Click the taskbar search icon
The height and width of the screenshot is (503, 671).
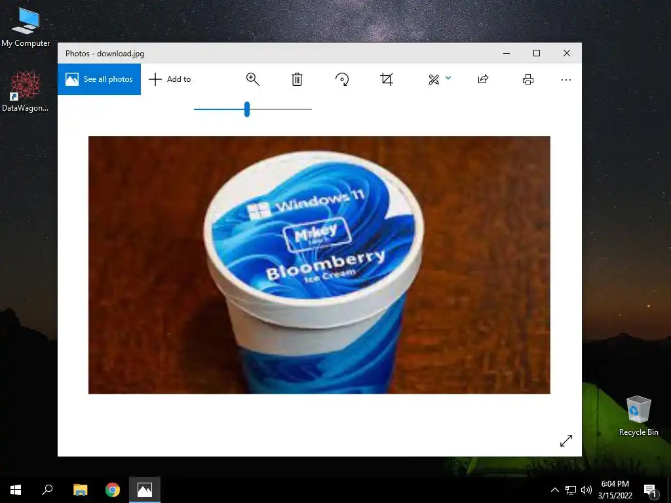(47, 490)
